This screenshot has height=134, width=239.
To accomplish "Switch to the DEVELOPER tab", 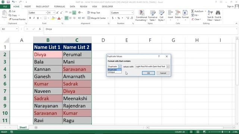I will (x=107, y=7).
